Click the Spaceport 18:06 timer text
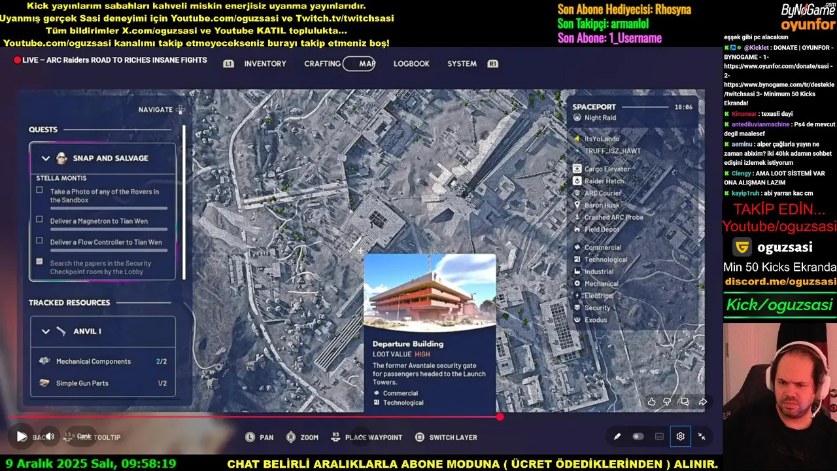This screenshot has height=471, width=837. click(x=683, y=107)
